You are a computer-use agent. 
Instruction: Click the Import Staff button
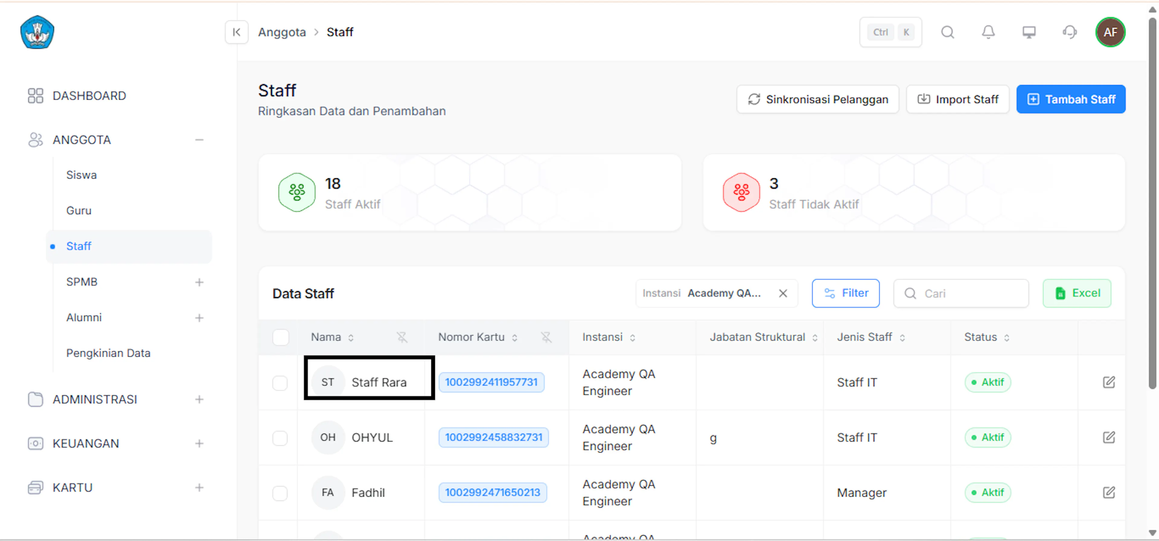pos(958,99)
